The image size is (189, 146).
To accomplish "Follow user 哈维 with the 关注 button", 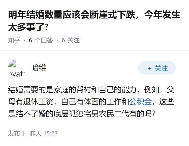I will (x=157, y=68).
